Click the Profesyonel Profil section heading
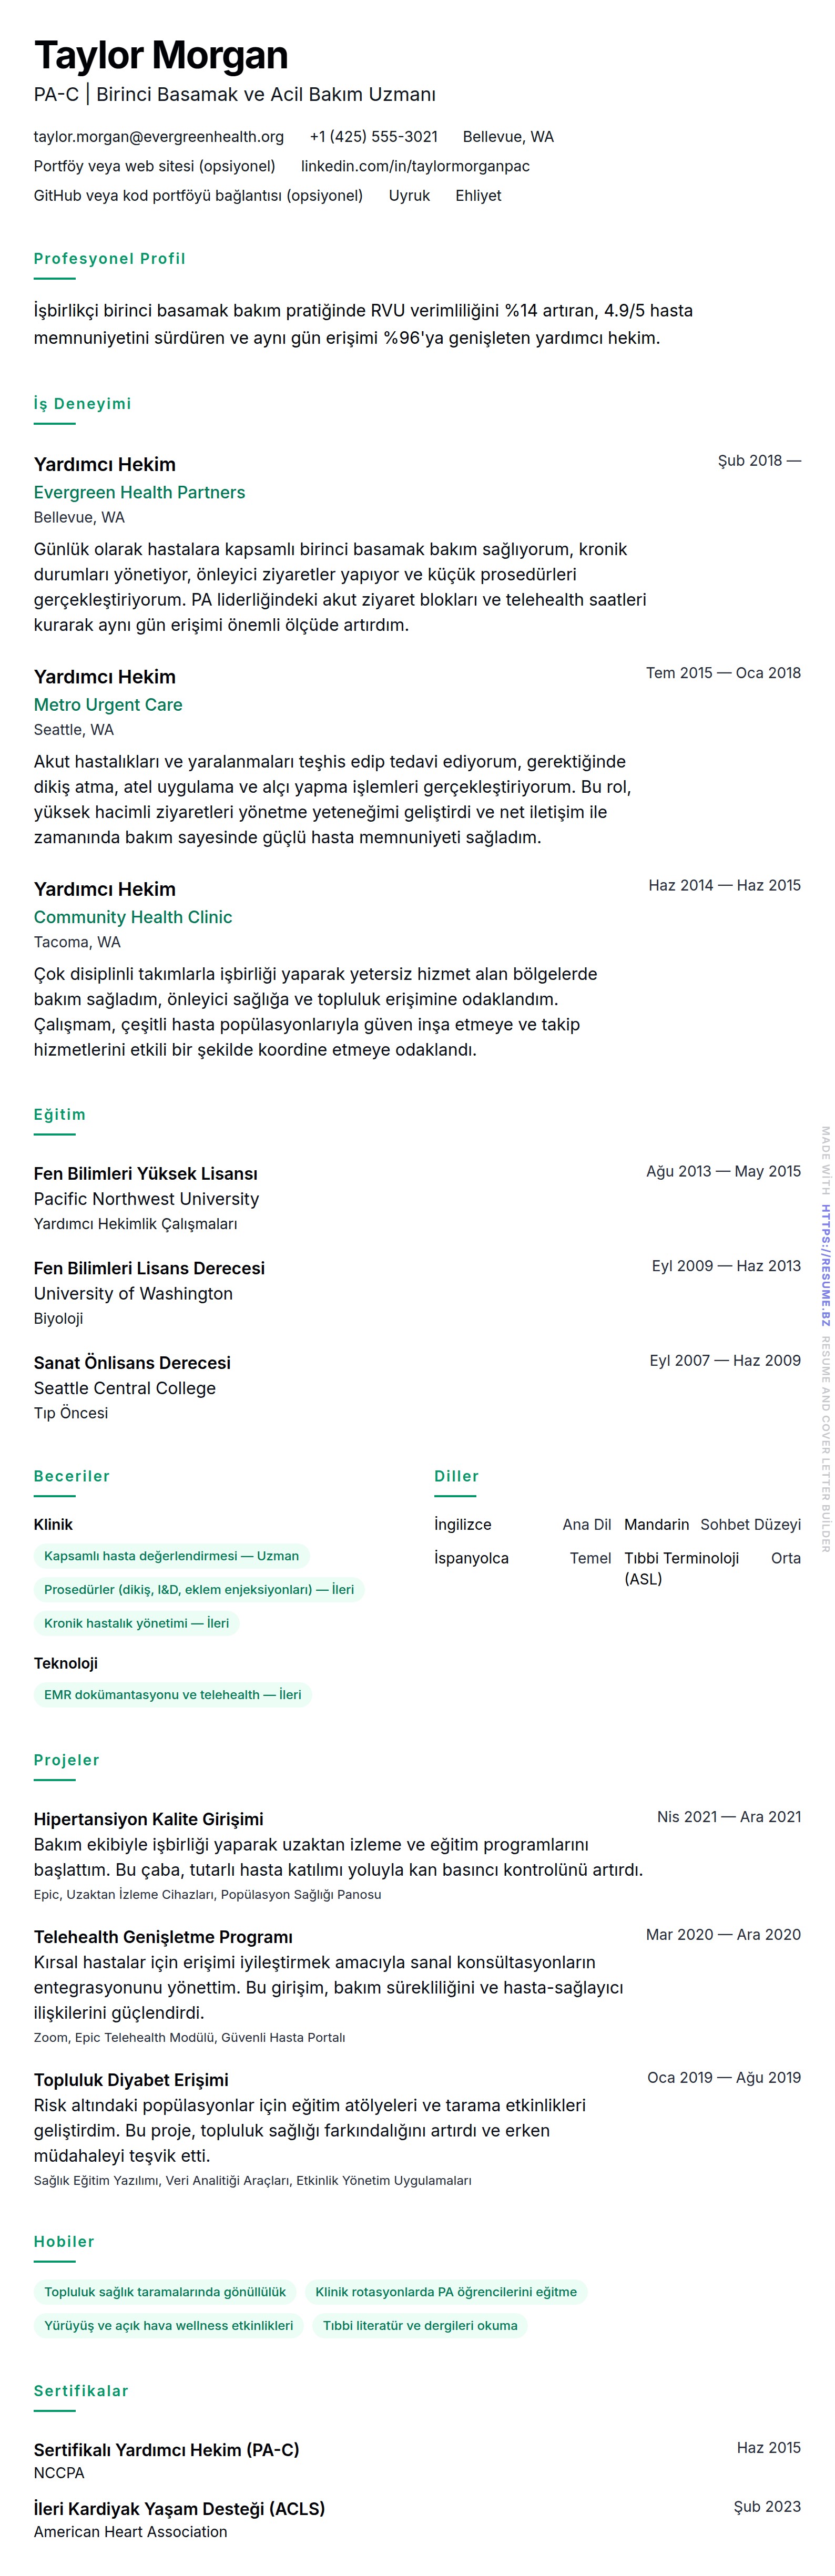 pos(109,259)
